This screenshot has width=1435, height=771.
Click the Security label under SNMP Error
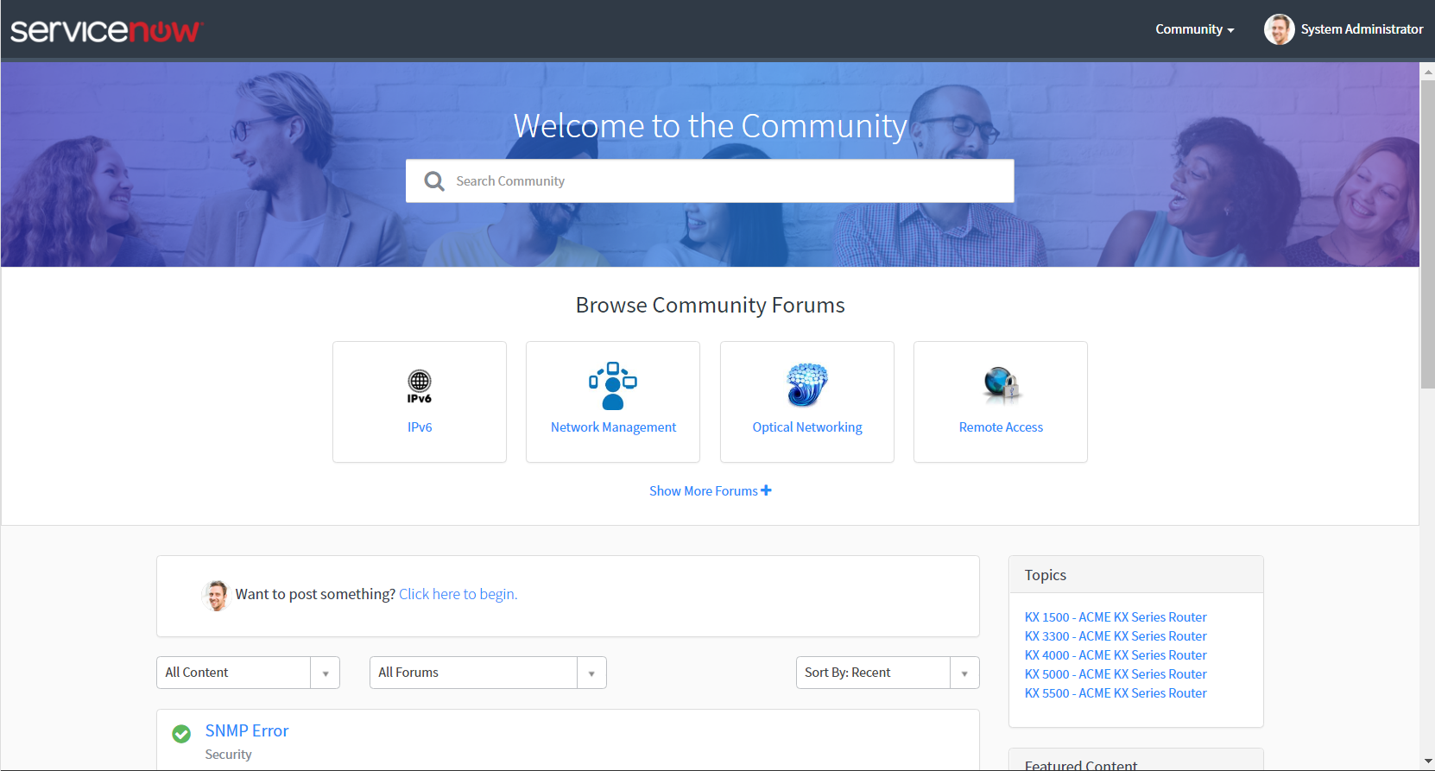coord(228,755)
